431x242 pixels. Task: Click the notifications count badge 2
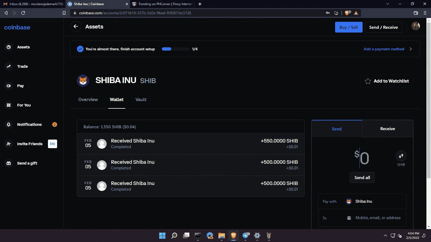pos(55,124)
